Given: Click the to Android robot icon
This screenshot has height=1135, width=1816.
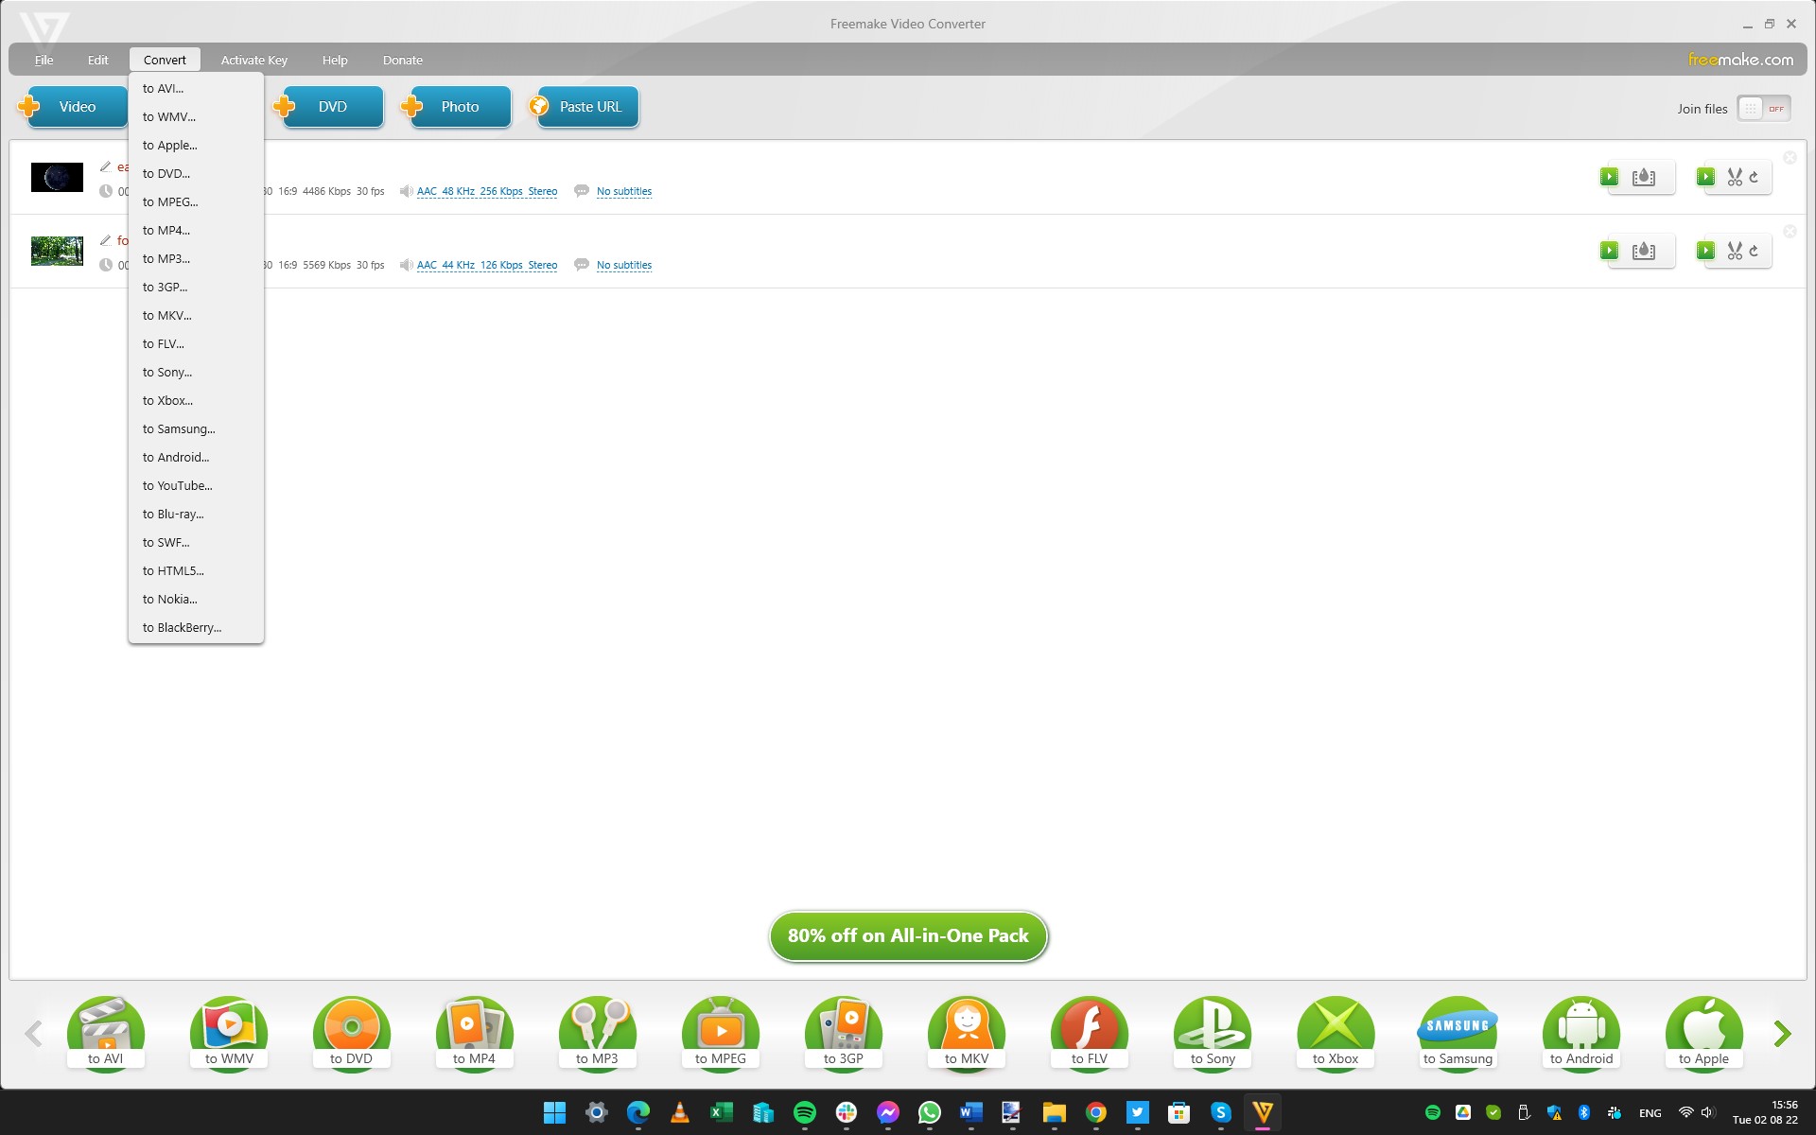Looking at the screenshot, I should coord(1581,1032).
